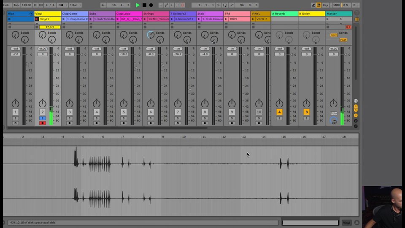Image resolution: width=405 pixels, height=228 pixels.
Task: Expand the Kick track title dropdown
Action: point(31,14)
